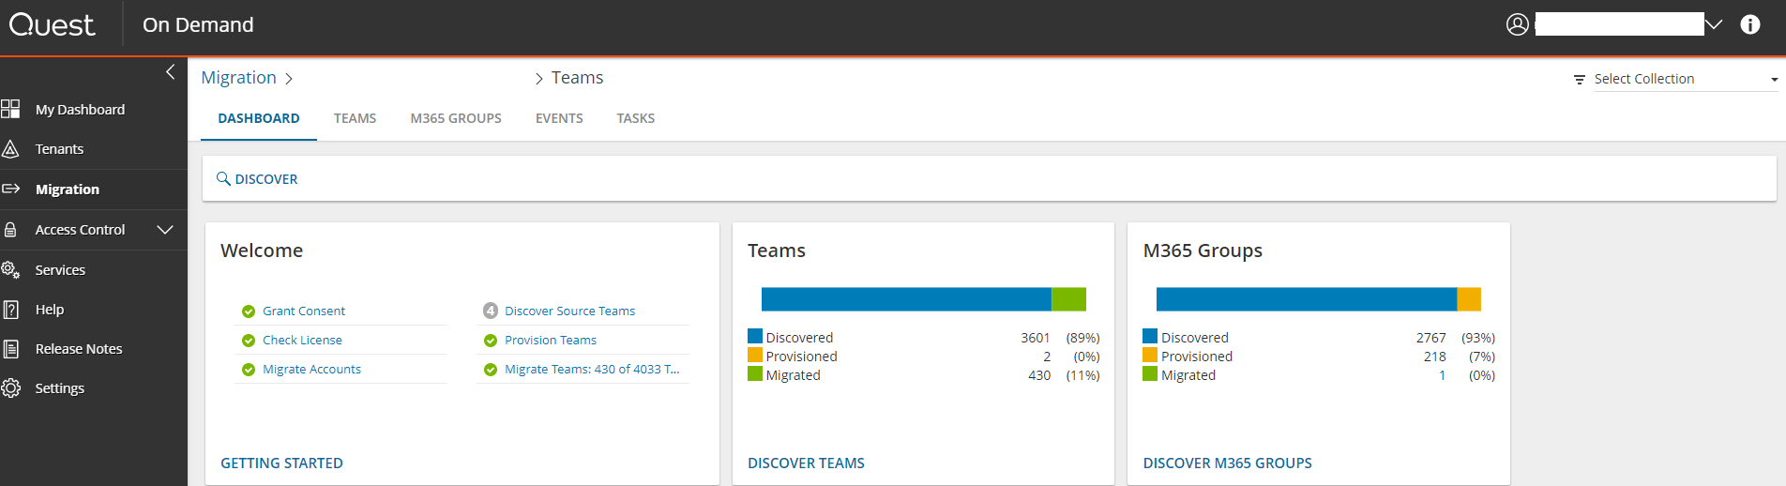Click orange Provisioned segment of M365 Groups bar
This screenshot has height=486, width=1786.
tap(1469, 299)
